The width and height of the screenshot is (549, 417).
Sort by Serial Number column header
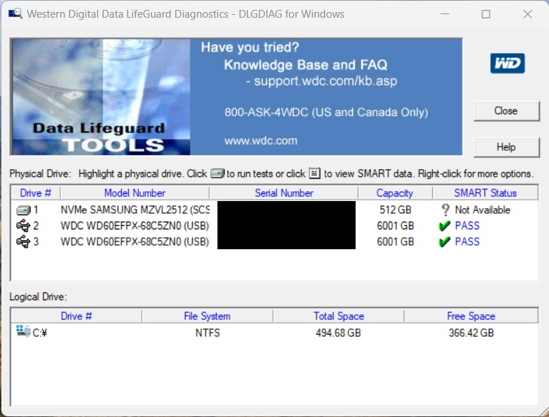click(284, 193)
